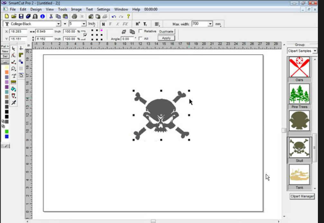324x223 pixels.
Task: Enable the All checkbox
Action: tap(140, 39)
